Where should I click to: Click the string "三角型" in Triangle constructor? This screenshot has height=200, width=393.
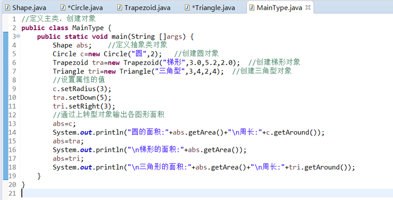[170, 71]
